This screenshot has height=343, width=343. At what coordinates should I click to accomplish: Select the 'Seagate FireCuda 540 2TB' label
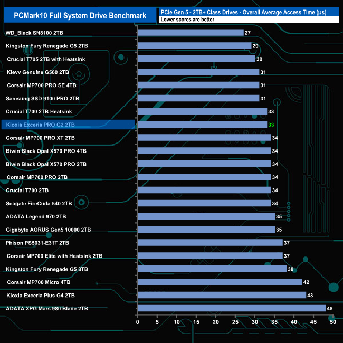point(39,204)
